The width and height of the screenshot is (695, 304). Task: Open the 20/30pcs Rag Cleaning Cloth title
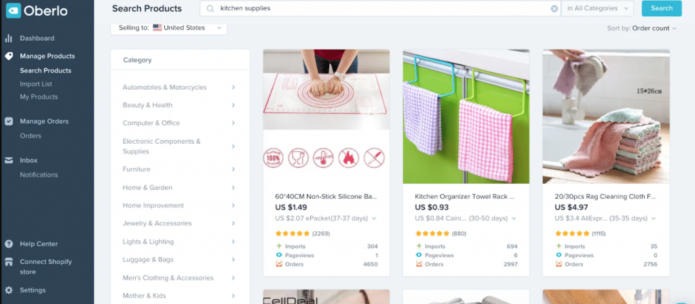coord(605,196)
